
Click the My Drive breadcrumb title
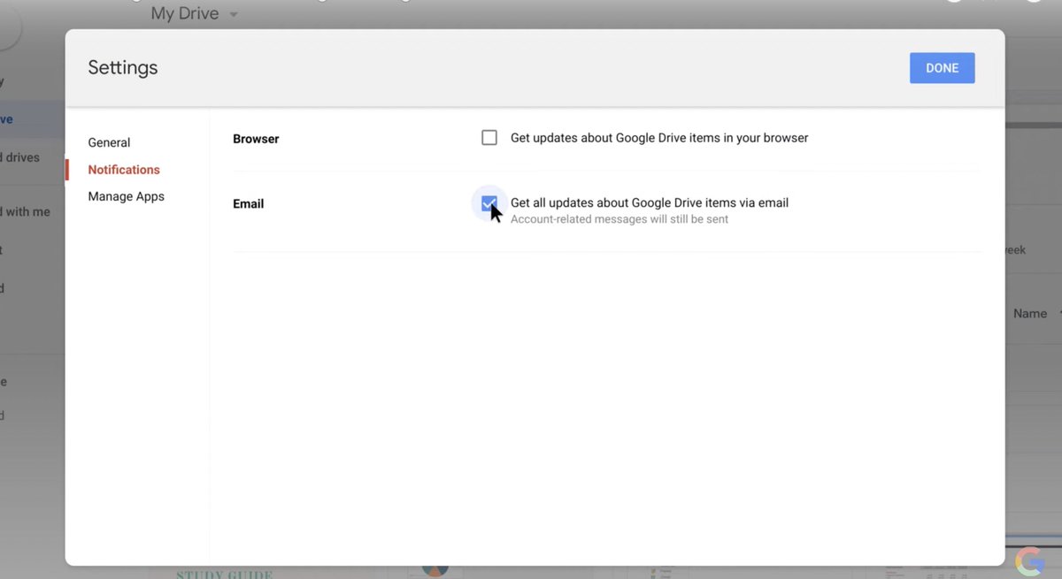click(x=185, y=13)
